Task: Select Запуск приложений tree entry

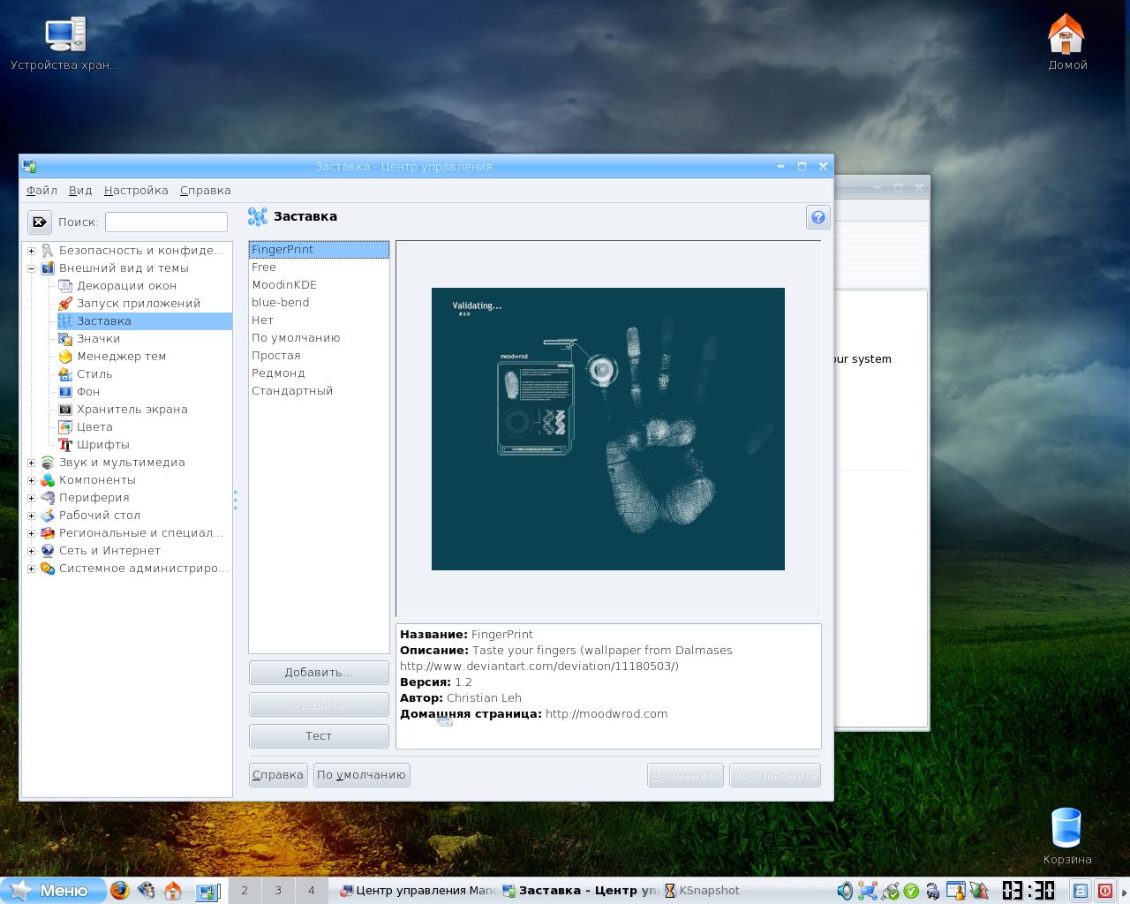Action: pos(138,303)
